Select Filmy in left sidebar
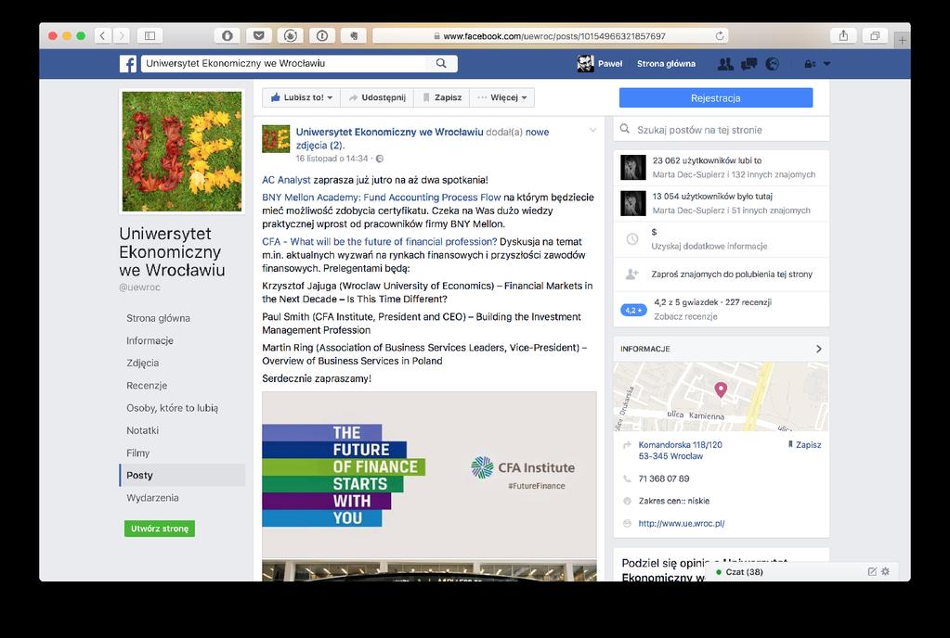Screen dimensions: 950x638 pos(137,453)
